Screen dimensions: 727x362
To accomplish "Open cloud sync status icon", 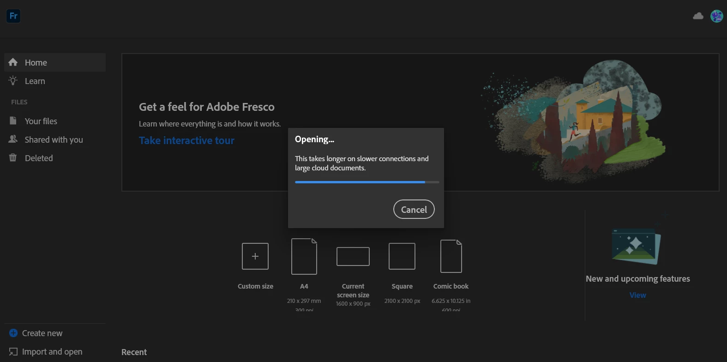I will (698, 16).
